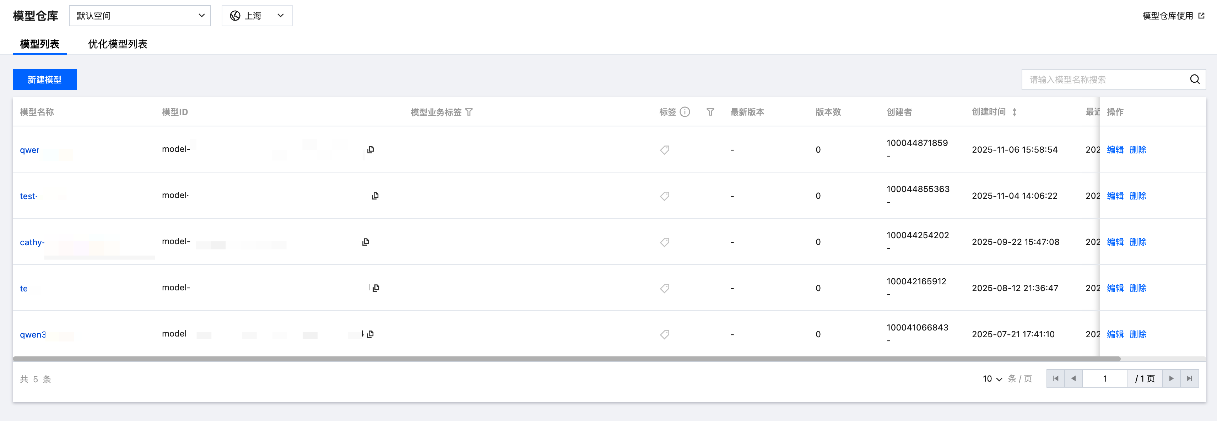Delete the test- model row

click(1138, 196)
